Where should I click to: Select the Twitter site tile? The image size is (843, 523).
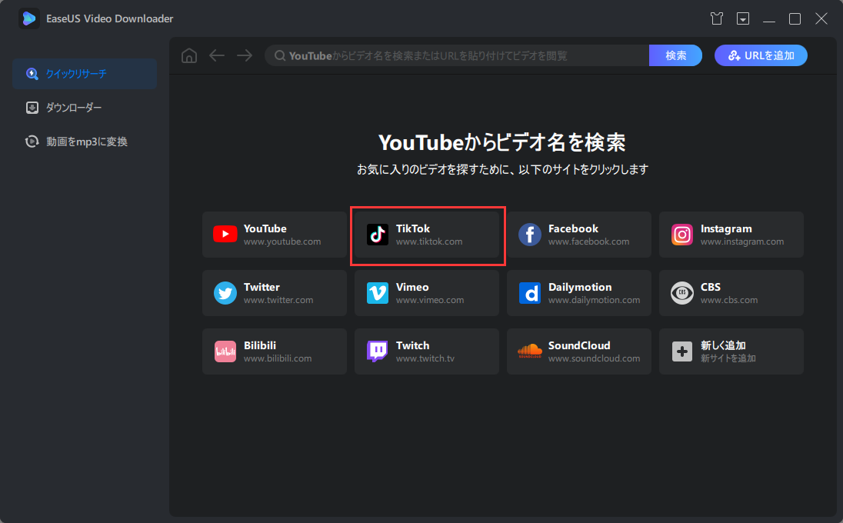point(275,293)
